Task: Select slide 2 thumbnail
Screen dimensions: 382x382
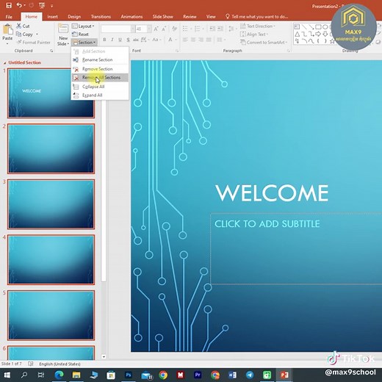Action: click(x=51, y=148)
